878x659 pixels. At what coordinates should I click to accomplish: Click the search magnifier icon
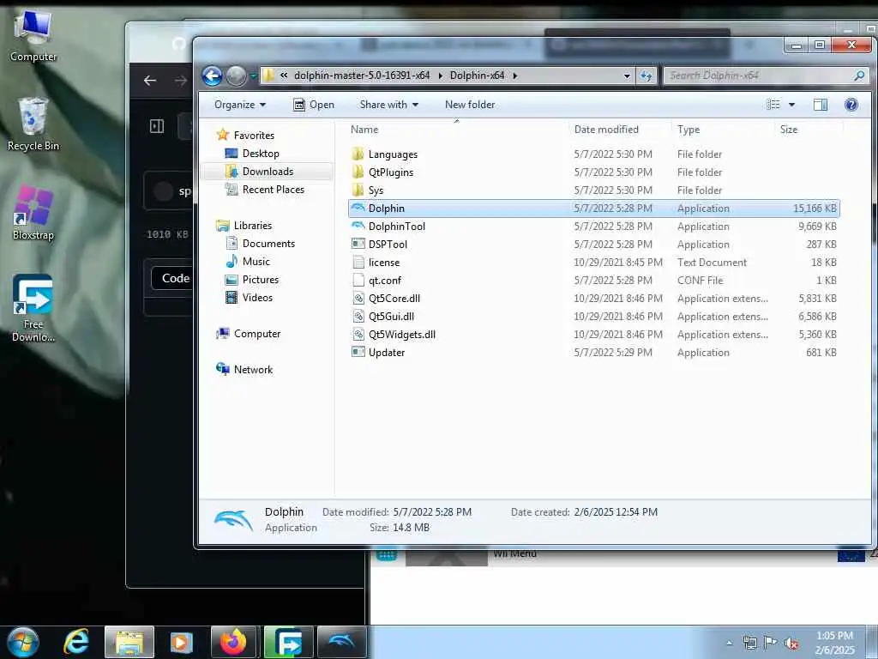[x=859, y=76]
